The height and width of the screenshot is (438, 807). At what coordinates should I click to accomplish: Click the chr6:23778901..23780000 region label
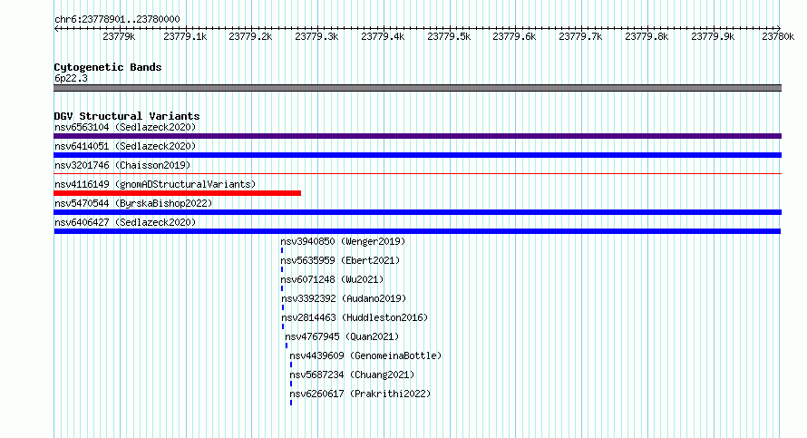point(117,20)
